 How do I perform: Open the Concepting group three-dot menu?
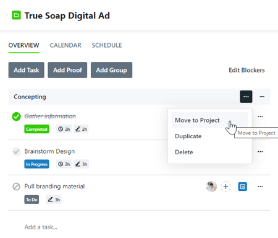click(x=246, y=97)
